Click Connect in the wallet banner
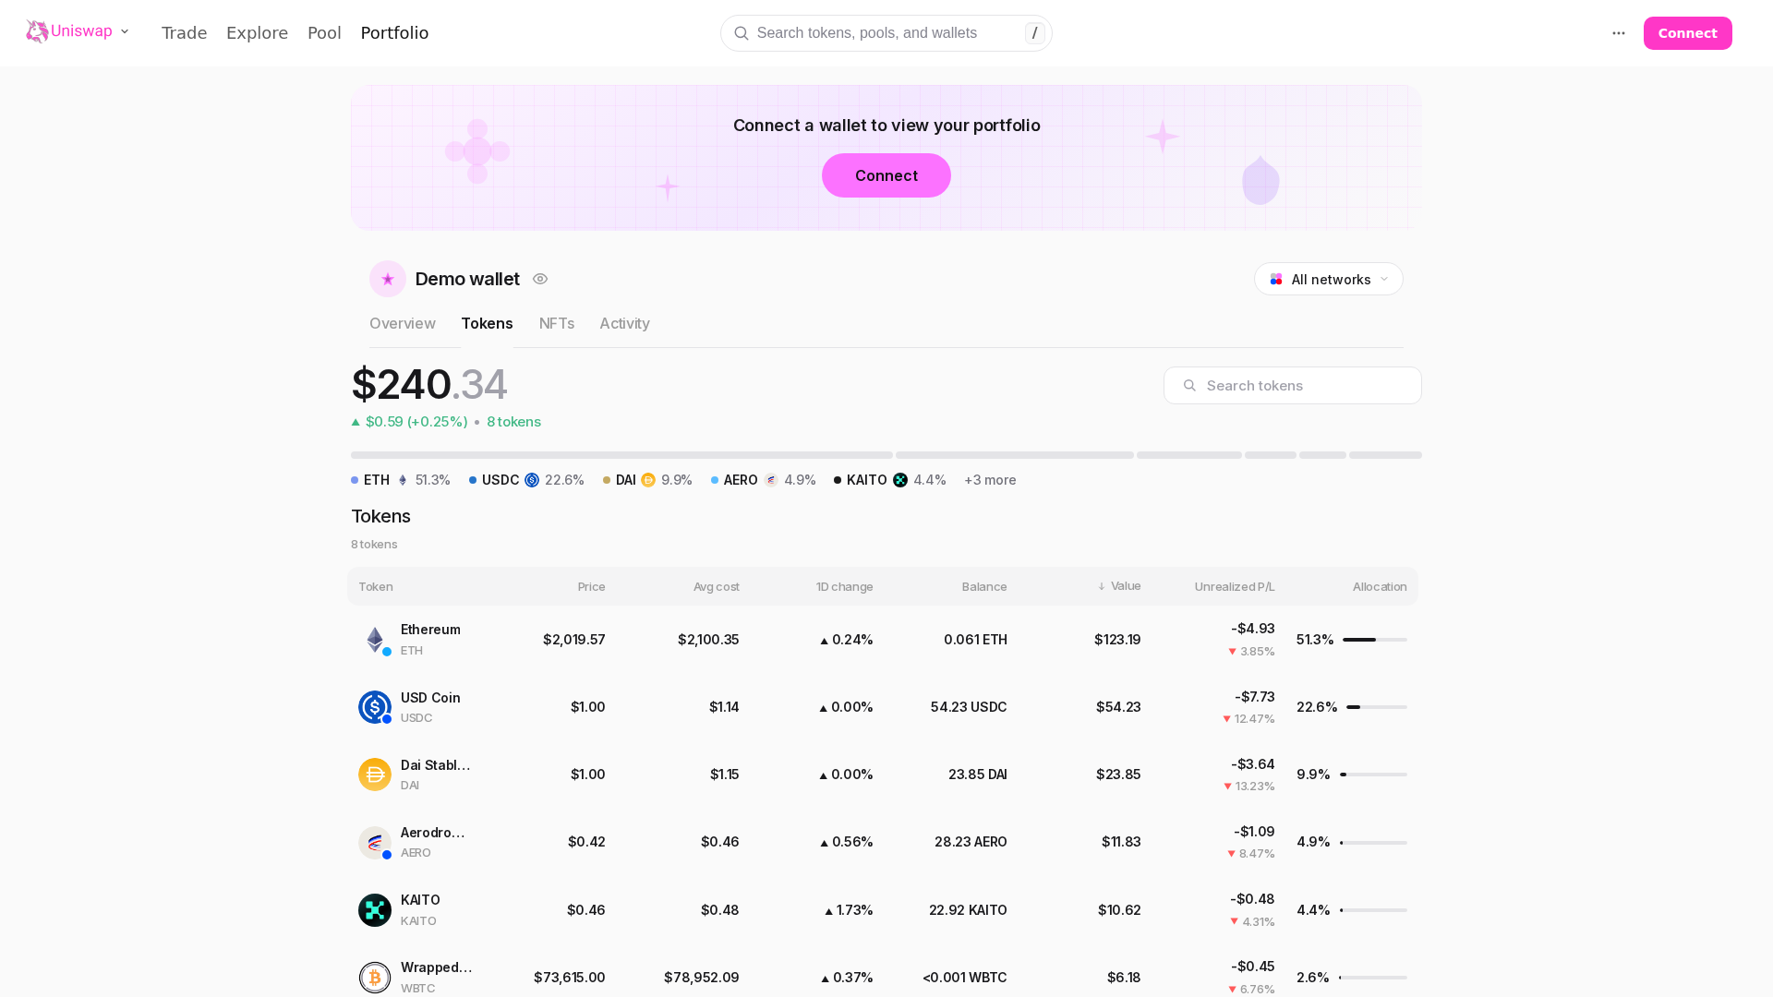Viewport: 1773px width, 997px height. [x=886, y=175]
